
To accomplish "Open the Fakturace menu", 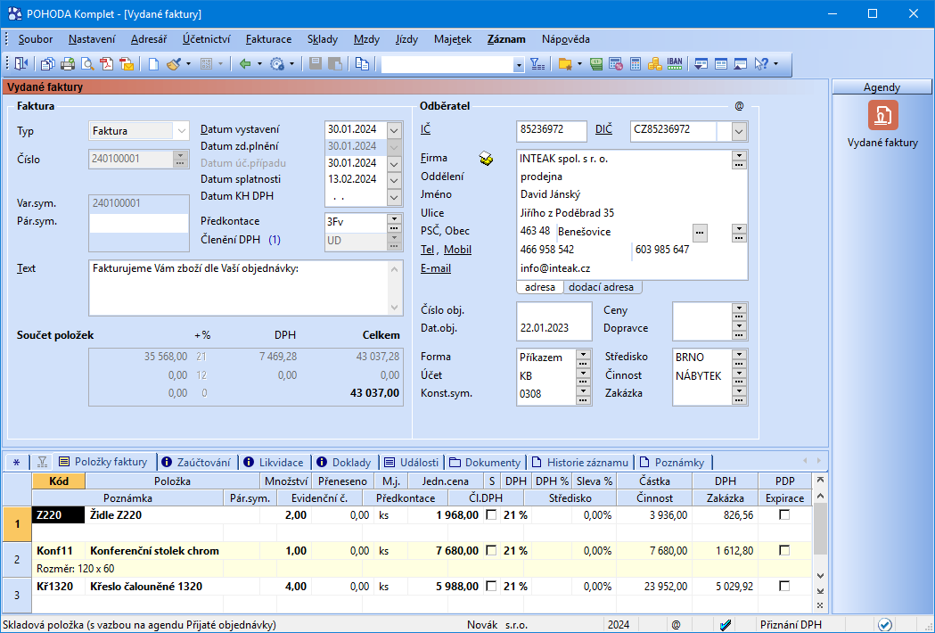I will pos(268,39).
